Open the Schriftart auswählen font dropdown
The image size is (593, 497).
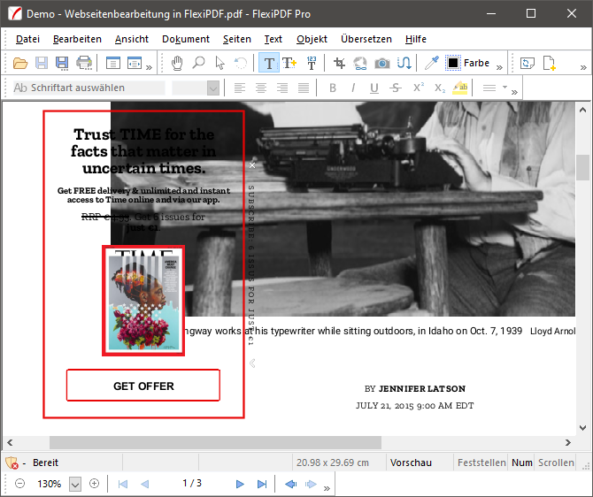(x=89, y=88)
